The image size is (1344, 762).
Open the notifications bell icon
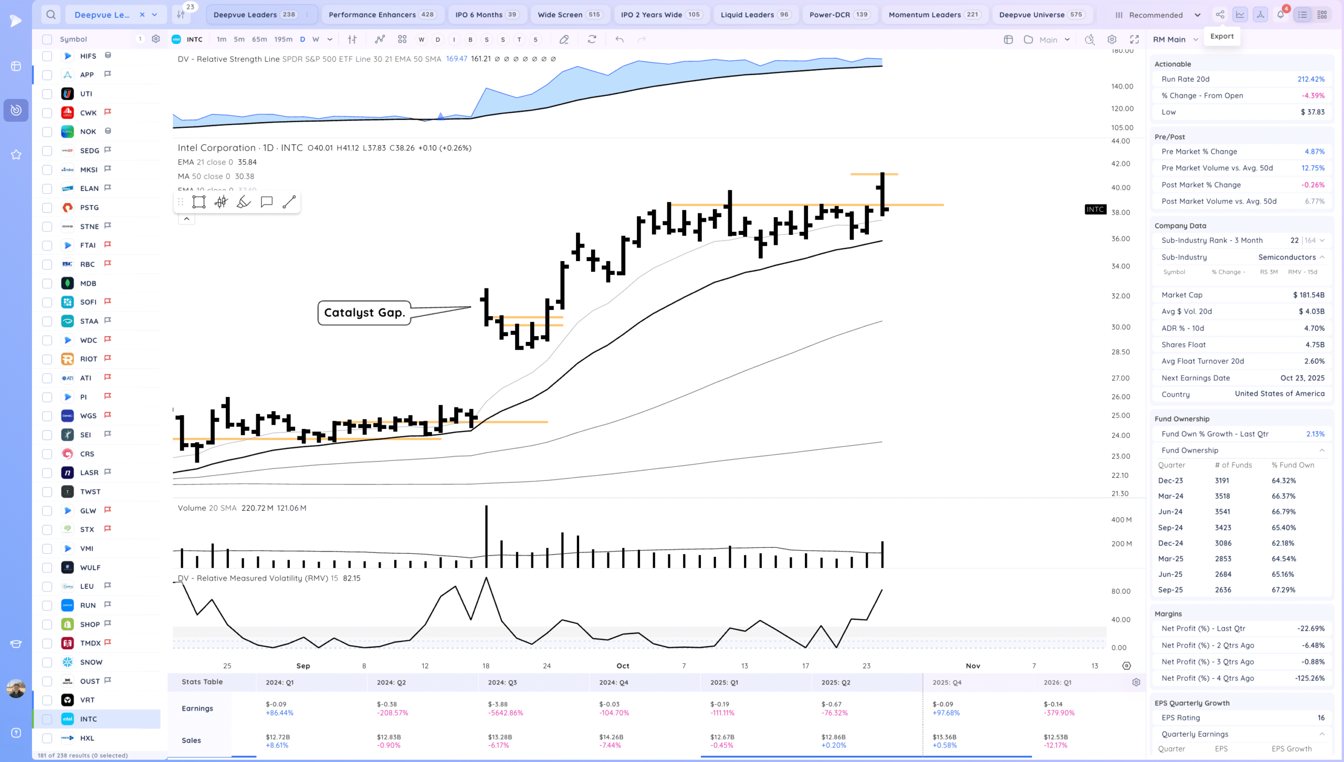[x=1280, y=15]
